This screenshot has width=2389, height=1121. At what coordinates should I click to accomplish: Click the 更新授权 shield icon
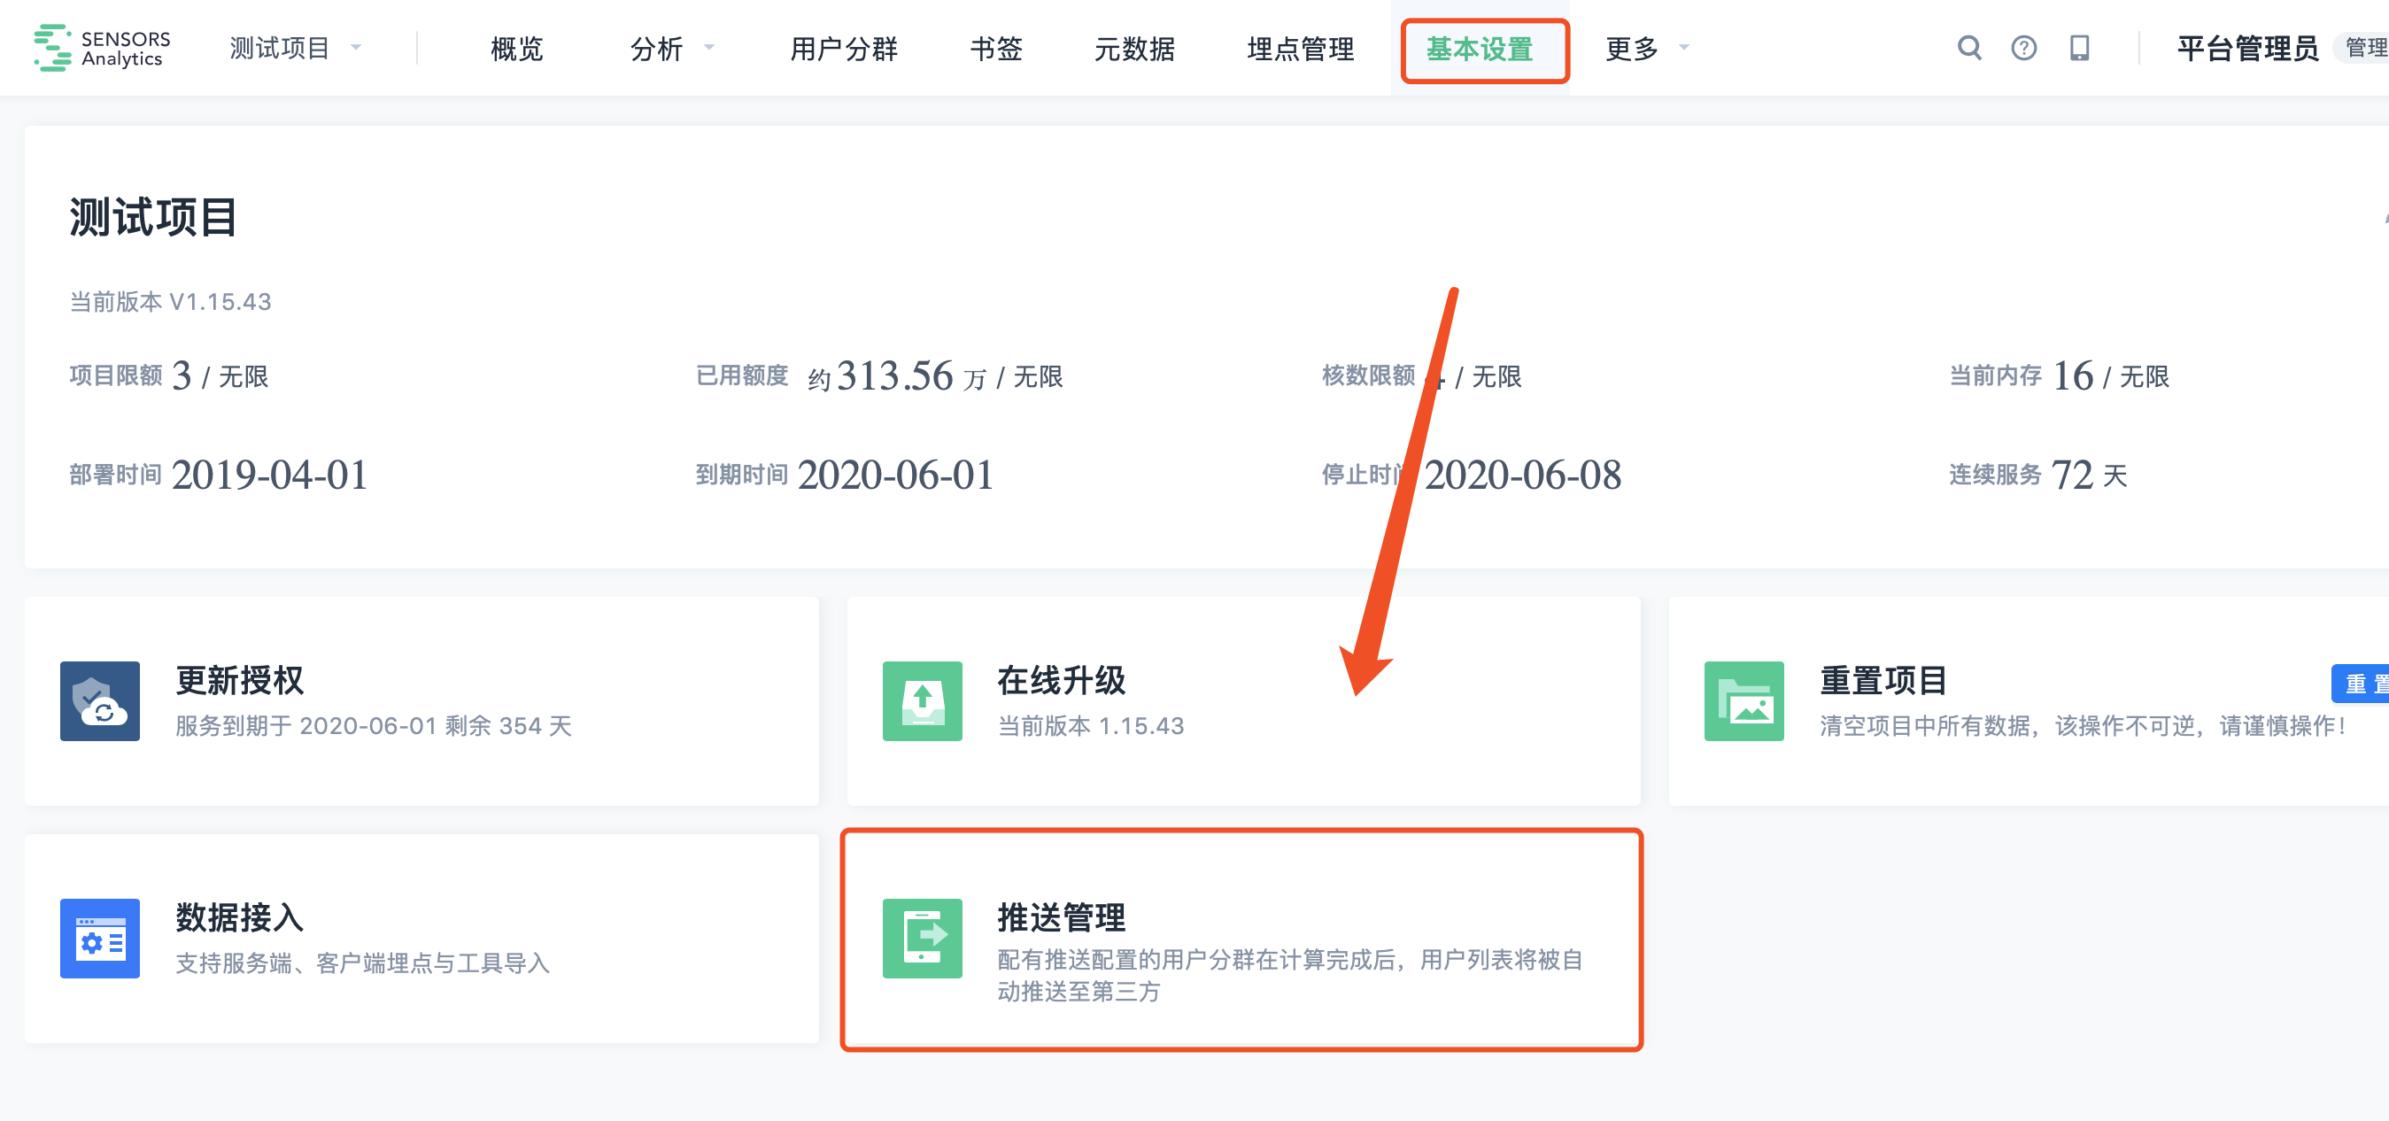click(x=100, y=701)
